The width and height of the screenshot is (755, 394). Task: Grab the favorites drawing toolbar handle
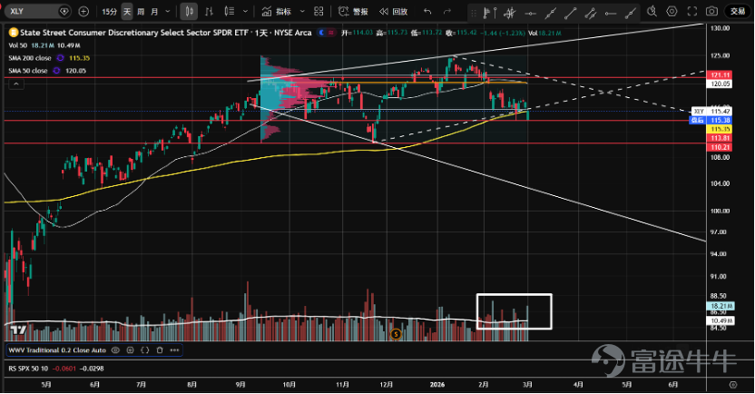pyautogui.click(x=474, y=13)
